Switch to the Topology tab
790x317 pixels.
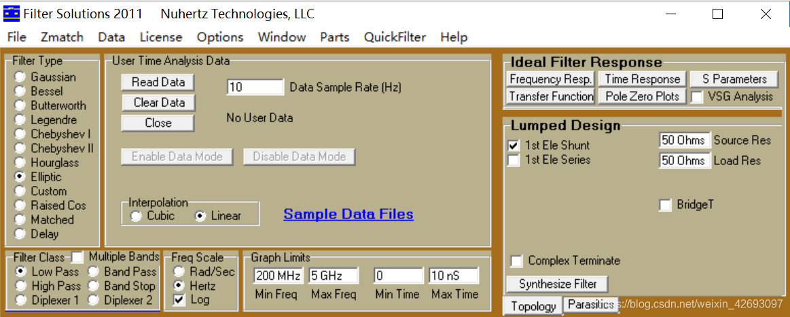pos(533,306)
